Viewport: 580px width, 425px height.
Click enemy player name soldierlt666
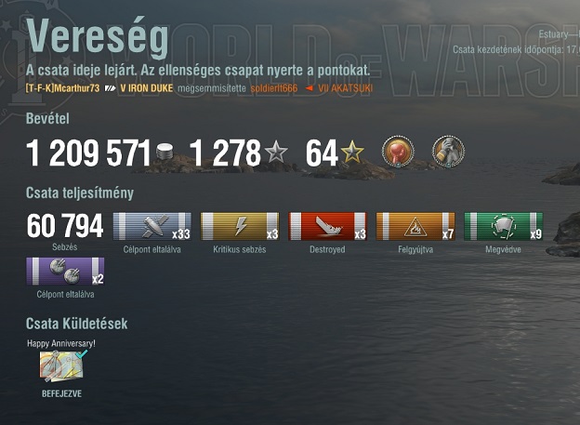[273, 88]
